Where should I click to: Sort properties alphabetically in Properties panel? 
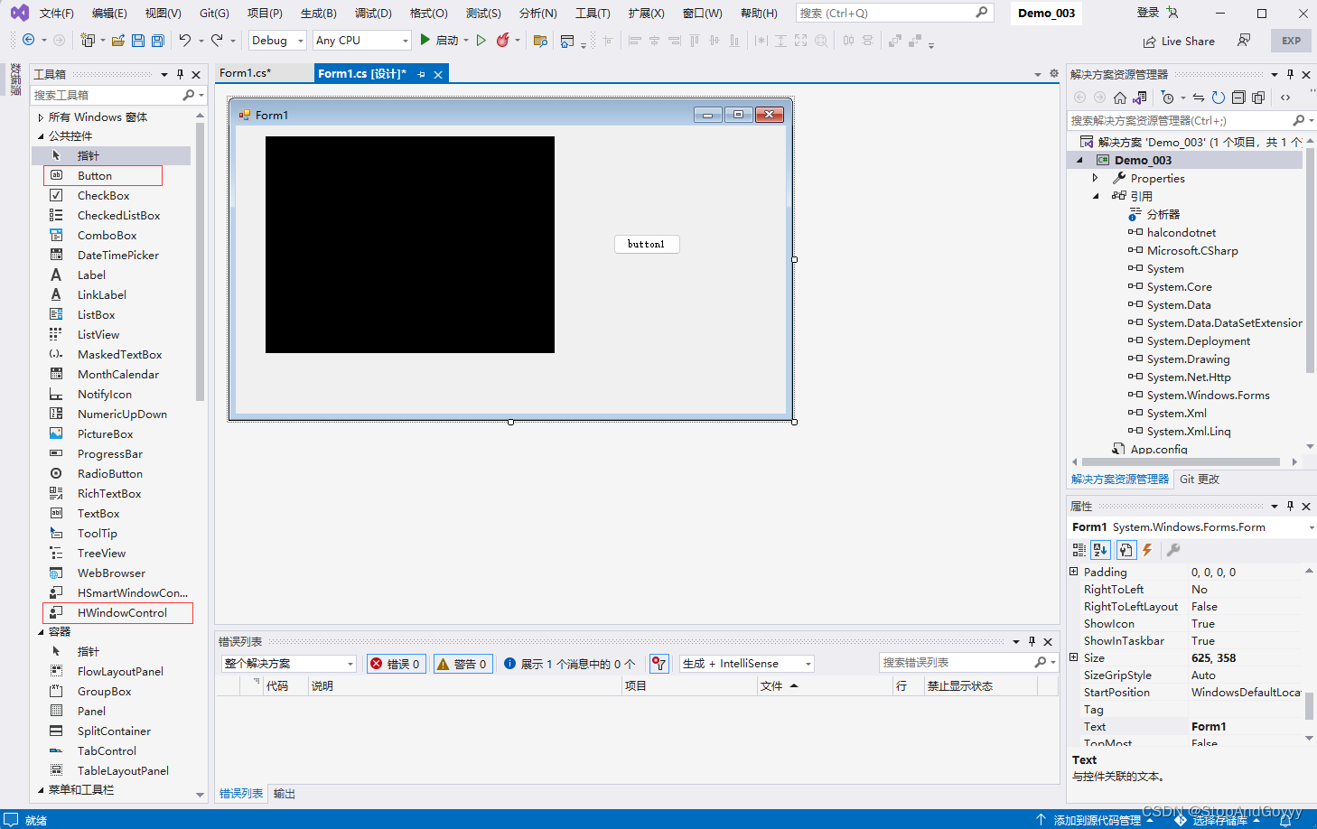tap(1099, 550)
